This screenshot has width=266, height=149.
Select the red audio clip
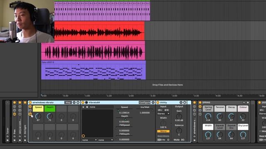point(99,31)
